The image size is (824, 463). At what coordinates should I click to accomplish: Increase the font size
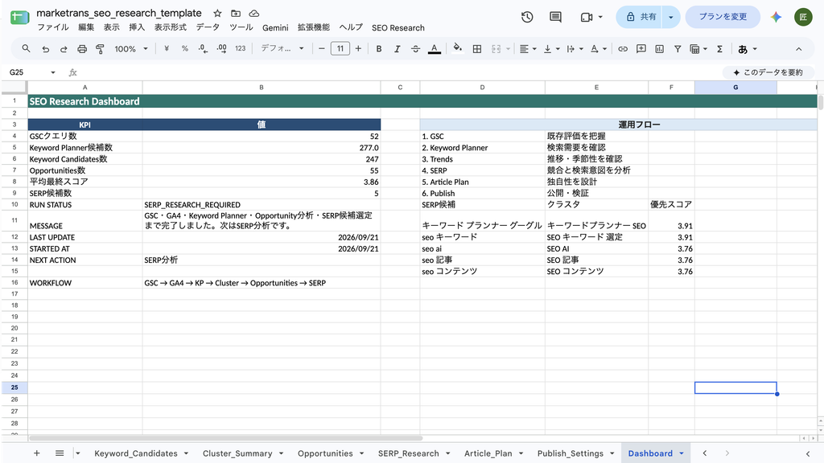(x=358, y=49)
